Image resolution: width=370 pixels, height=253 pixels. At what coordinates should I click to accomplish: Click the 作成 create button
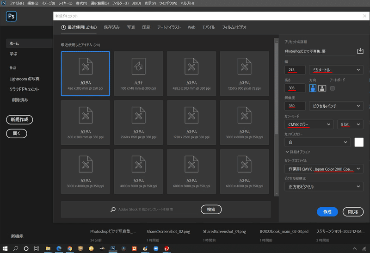(x=327, y=212)
